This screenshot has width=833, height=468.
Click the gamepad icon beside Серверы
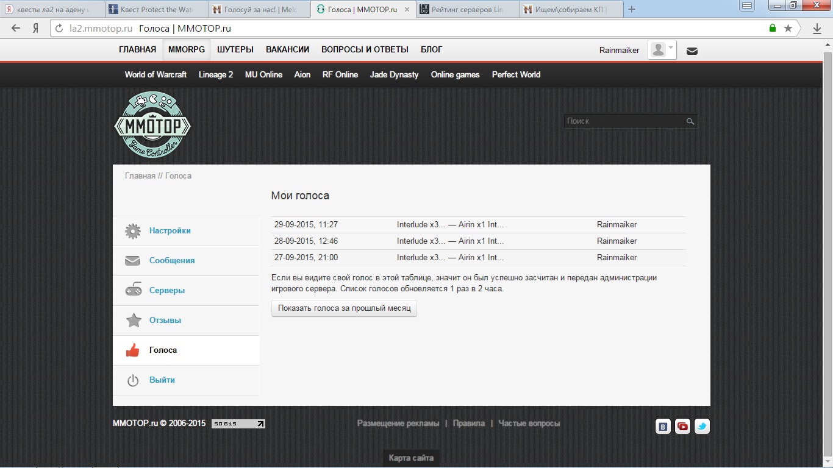133,291
